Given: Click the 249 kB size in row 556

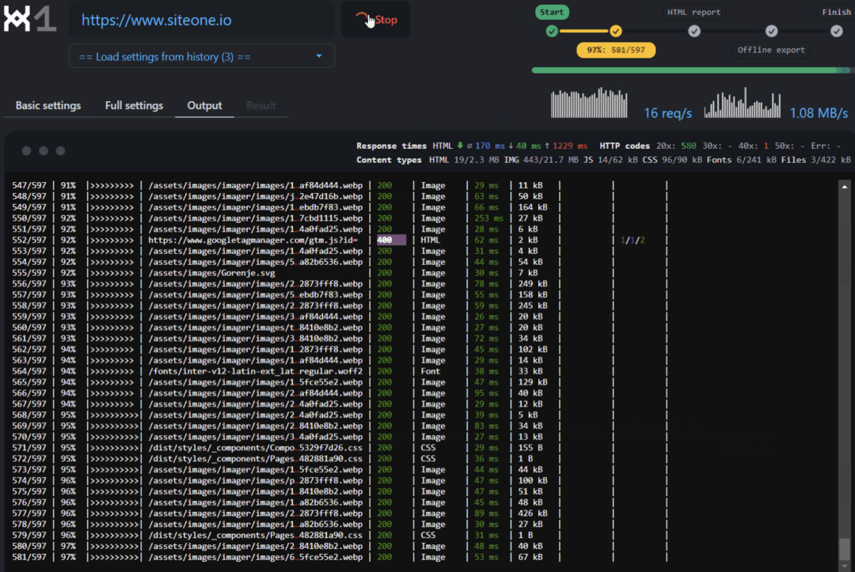Looking at the screenshot, I should click(x=533, y=283).
